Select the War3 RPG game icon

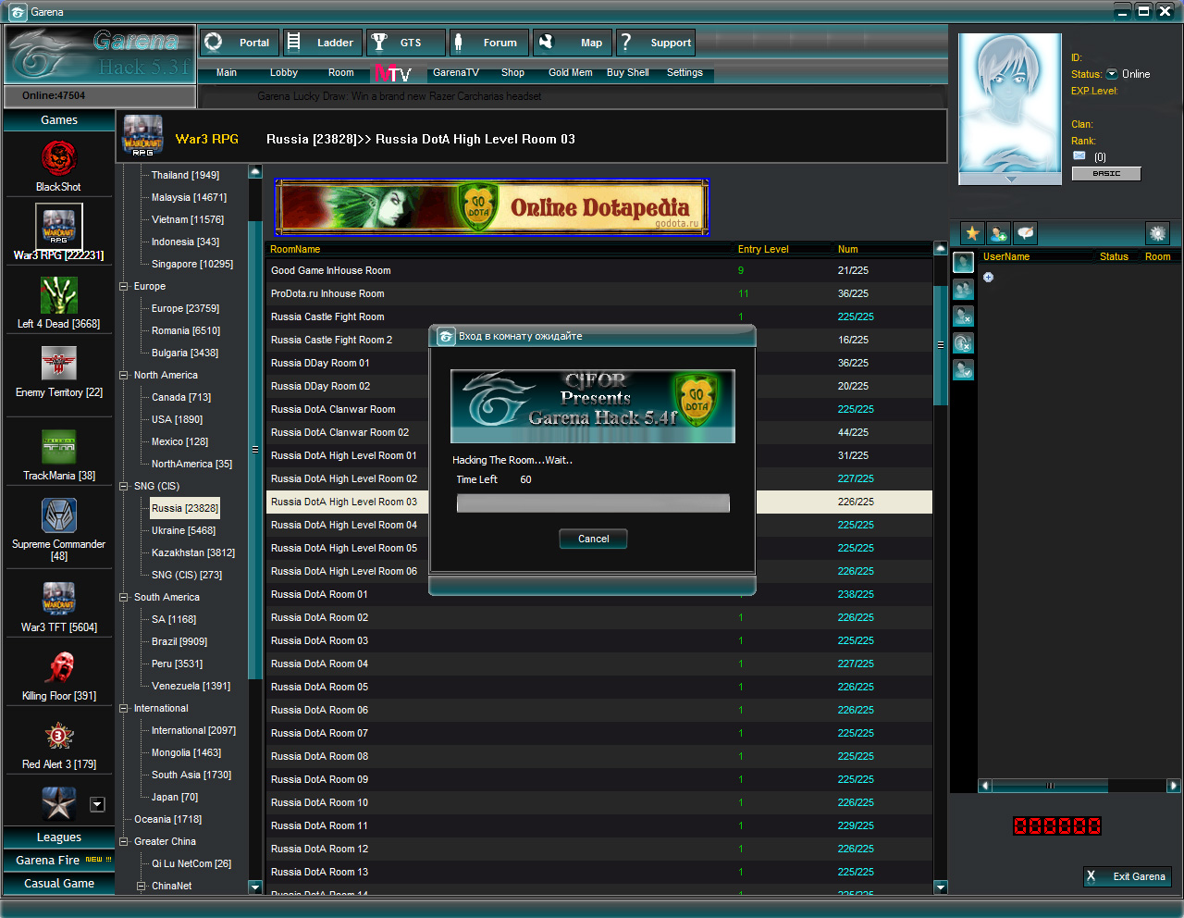[58, 226]
